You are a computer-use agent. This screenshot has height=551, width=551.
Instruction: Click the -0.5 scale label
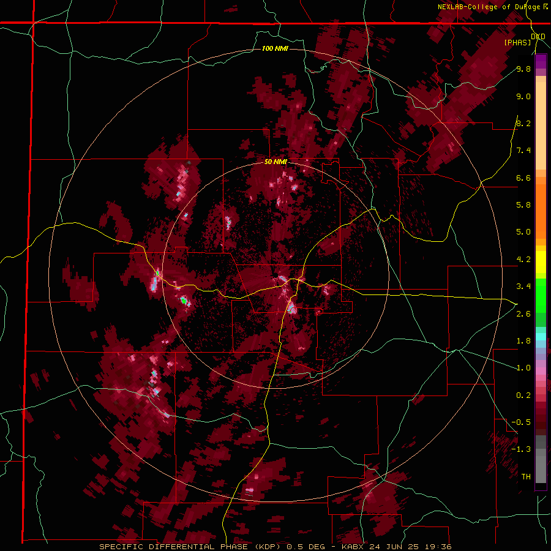[521, 422]
